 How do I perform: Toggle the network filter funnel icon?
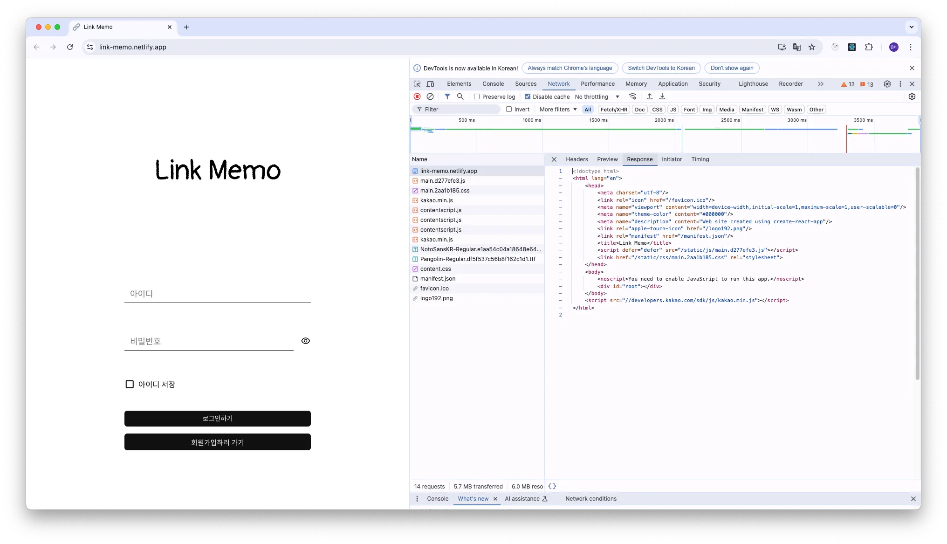[x=447, y=96]
